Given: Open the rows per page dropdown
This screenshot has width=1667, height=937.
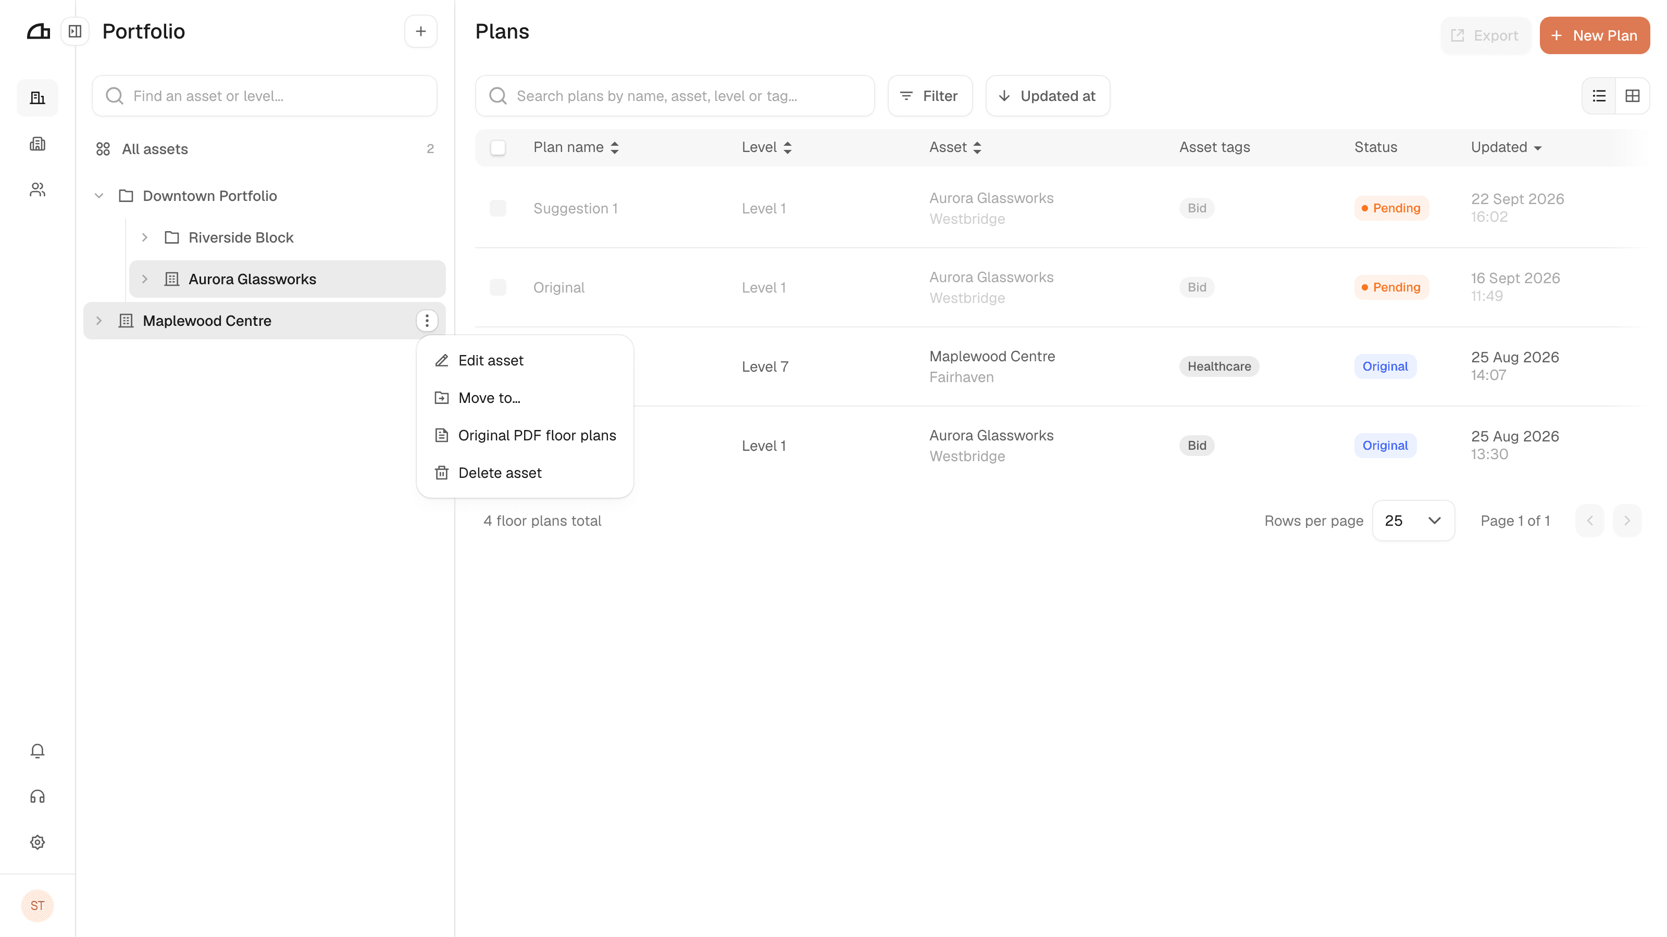Looking at the screenshot, I should (1413, 521).
